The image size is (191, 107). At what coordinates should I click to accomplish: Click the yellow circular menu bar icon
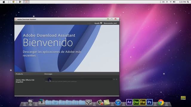13,2
